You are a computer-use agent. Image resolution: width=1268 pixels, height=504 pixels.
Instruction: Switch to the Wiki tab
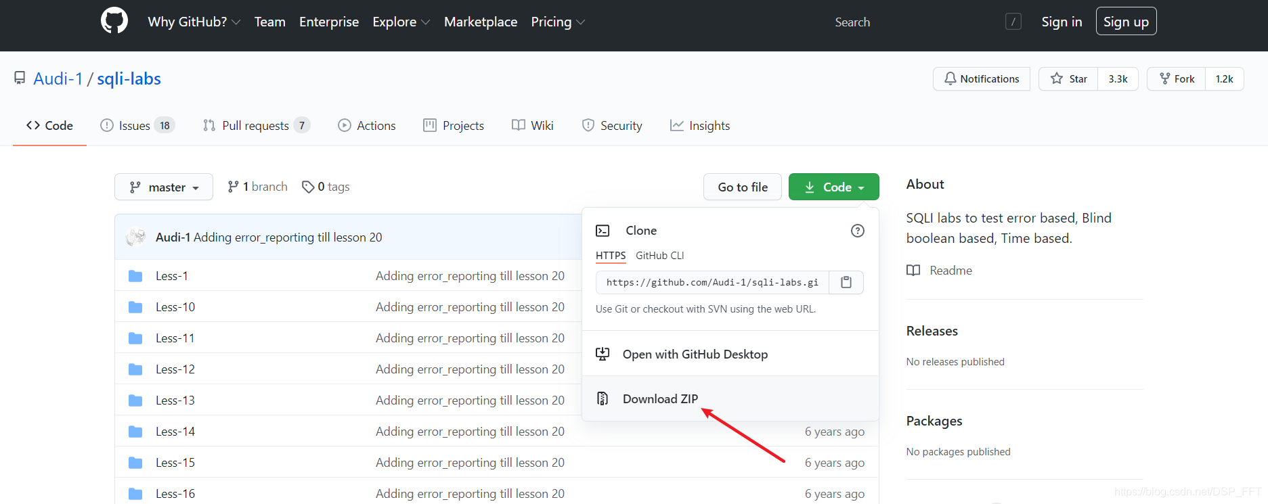pos(533,125)
